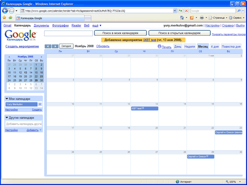
Task: Select day 13 in mini calendar
Action: 26,72
